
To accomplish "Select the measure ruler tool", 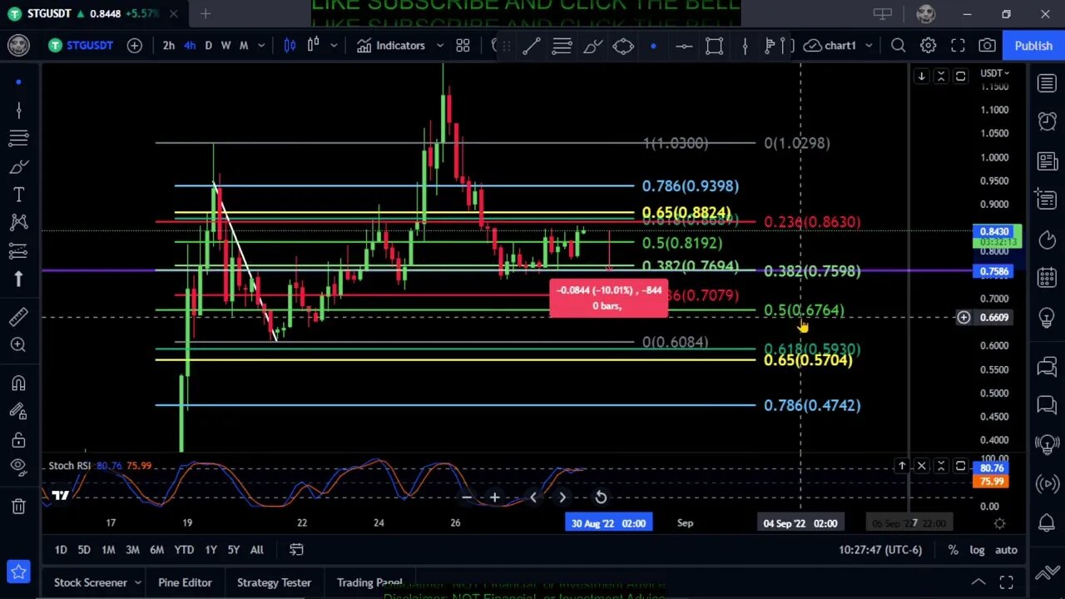I will click(18, 317).
